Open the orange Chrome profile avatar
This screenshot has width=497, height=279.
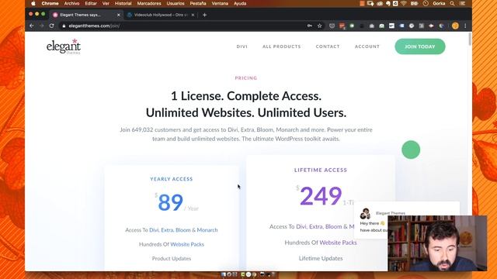point(456,26)
